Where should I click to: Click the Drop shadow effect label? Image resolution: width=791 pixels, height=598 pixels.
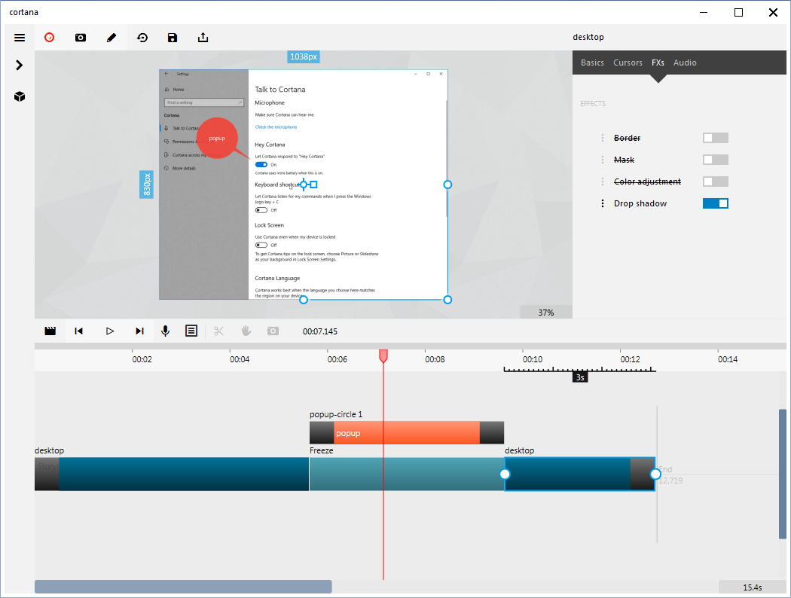(640, 203)
